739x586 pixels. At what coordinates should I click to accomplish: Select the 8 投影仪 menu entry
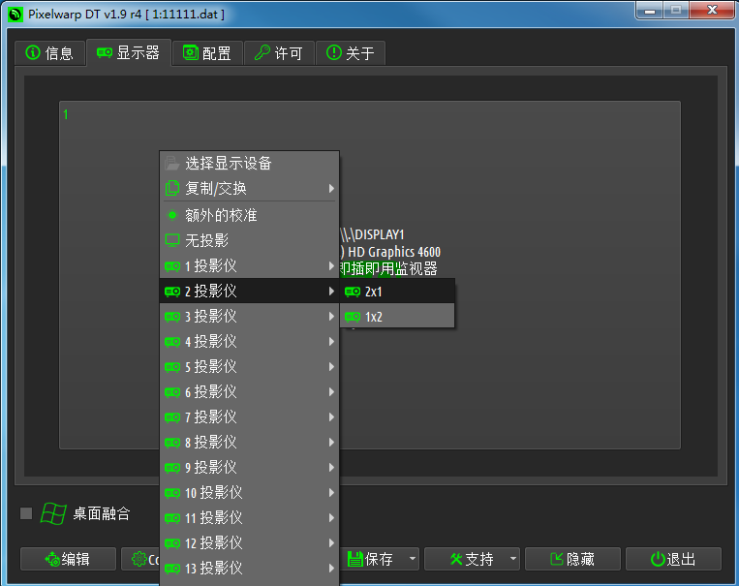[211, 443]
